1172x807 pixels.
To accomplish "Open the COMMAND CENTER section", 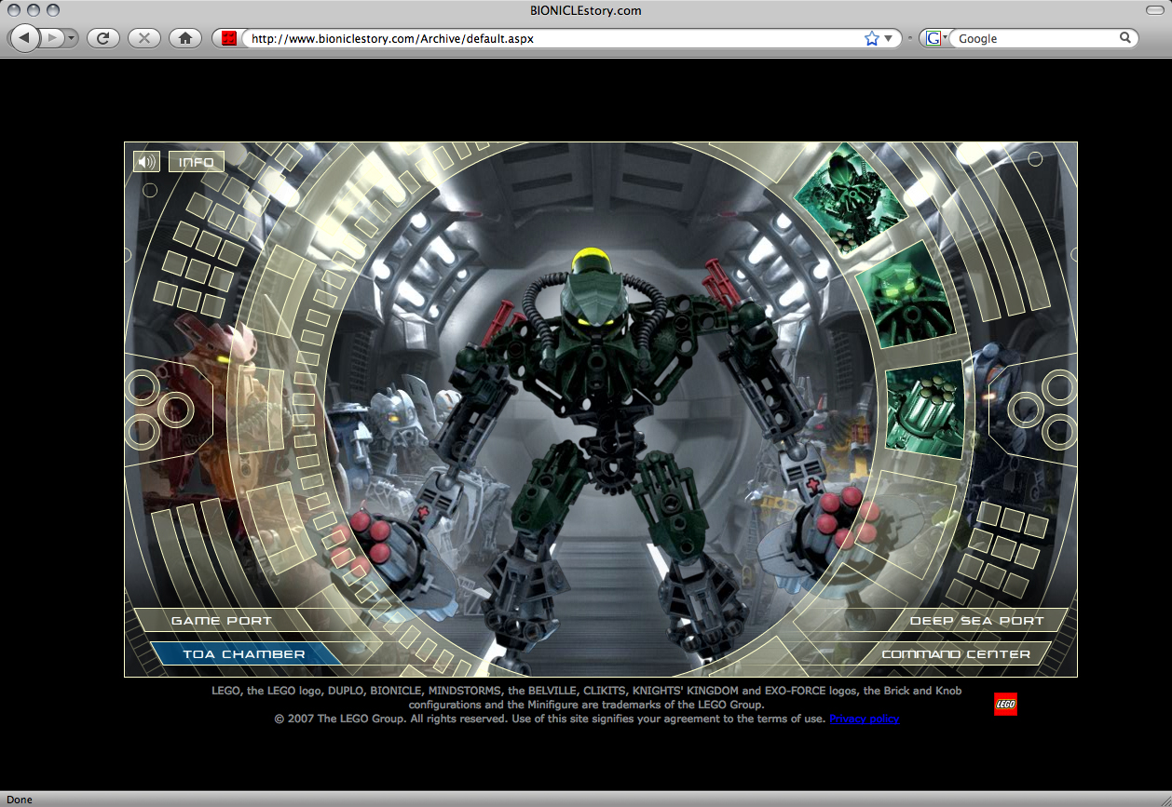I will 956,654.
